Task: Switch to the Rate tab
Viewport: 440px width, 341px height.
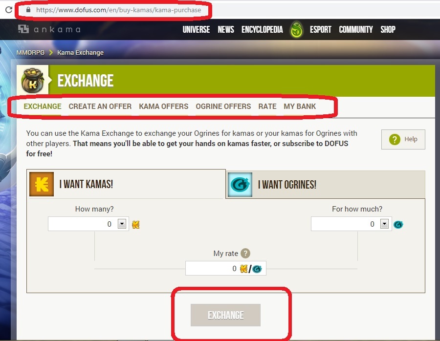Action: tap(267, 107)
